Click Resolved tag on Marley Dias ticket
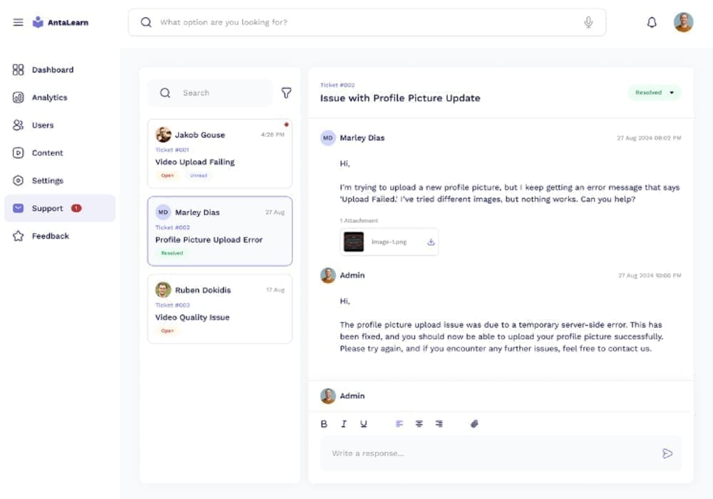Viewport: 713px width, 499px height. 172,253
